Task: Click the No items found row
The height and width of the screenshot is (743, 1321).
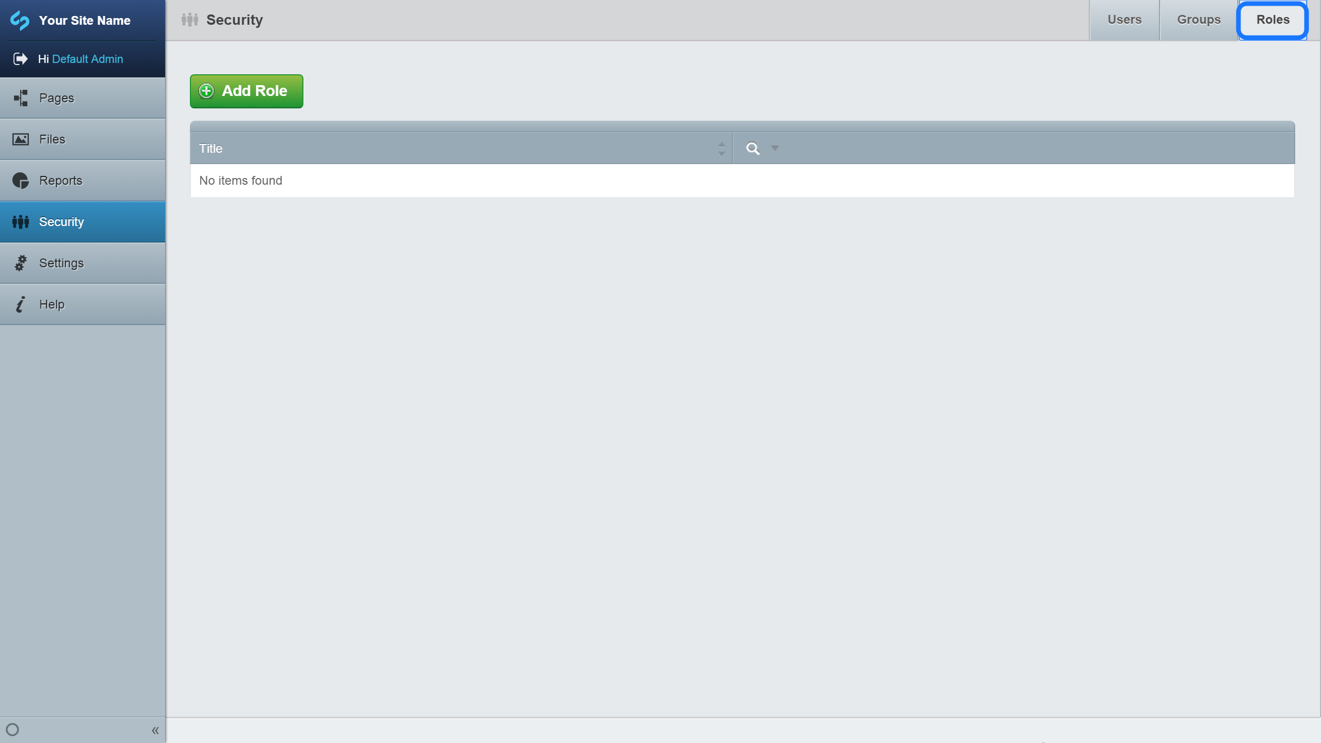Action: [240, 181]
